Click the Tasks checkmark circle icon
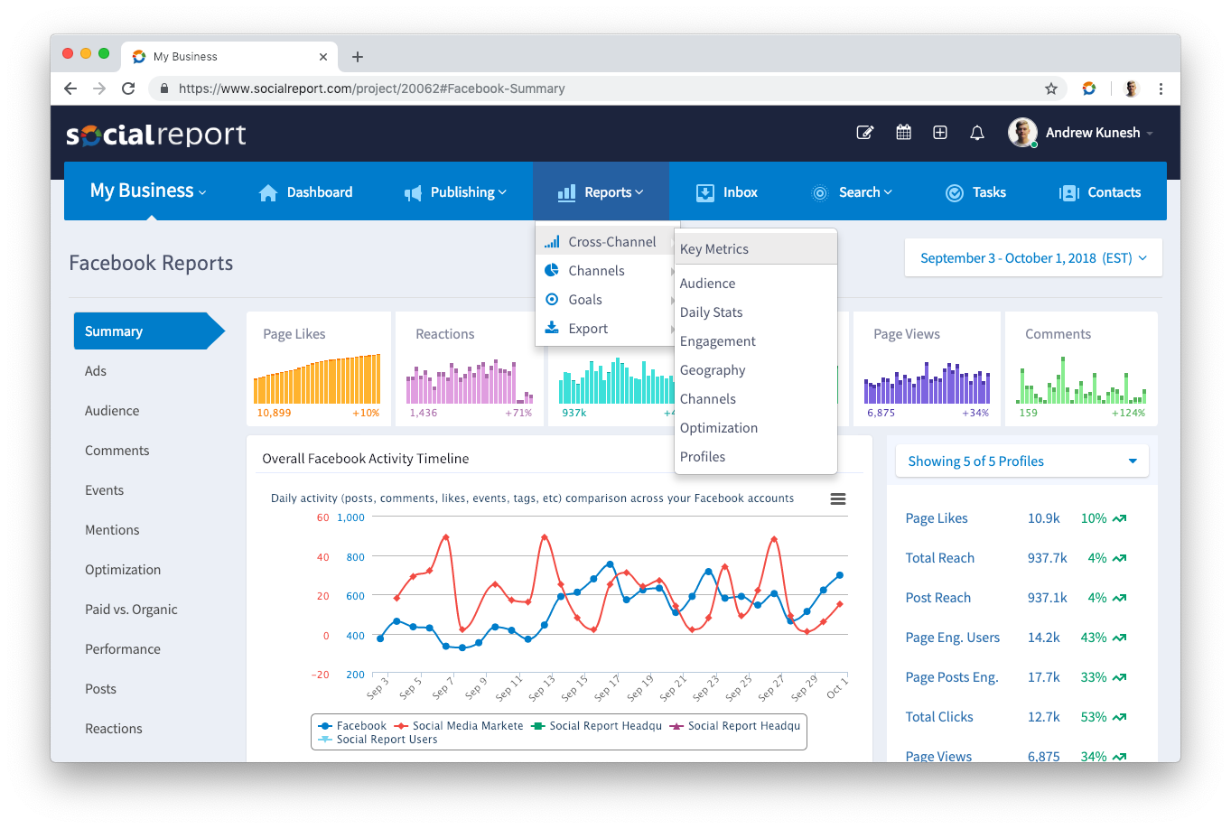Viewport: 1231px width, 829px height. pyautogui.click(x=955, y=192)
